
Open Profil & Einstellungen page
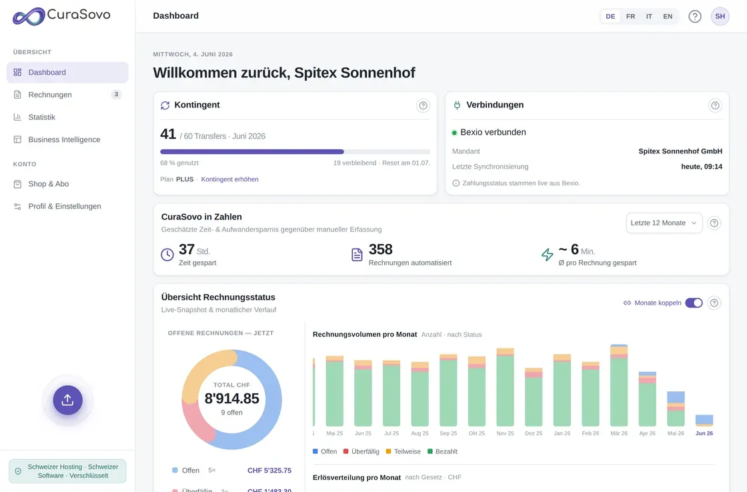click(x=67, y=206)
